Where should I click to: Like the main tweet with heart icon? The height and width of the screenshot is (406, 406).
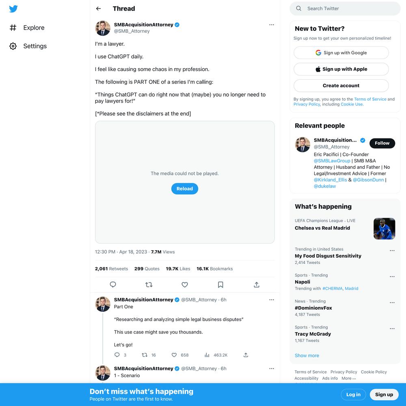tap(185, 285)
